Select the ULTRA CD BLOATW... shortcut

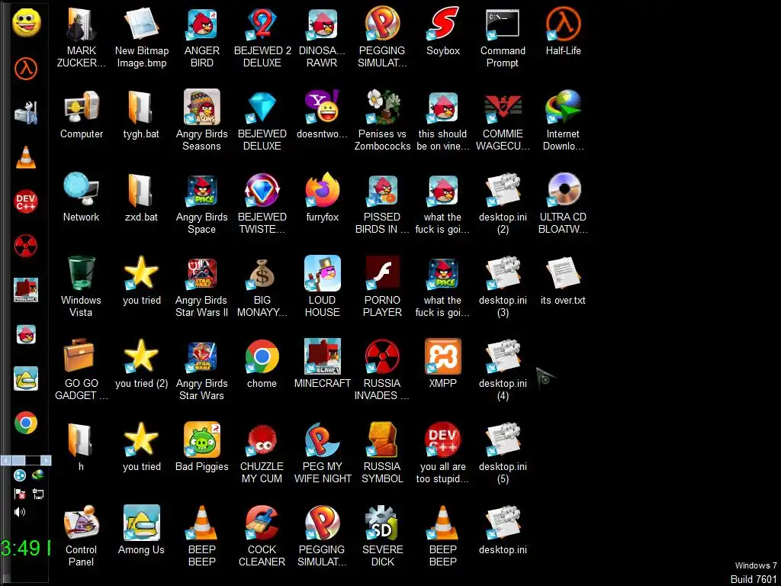563,204
